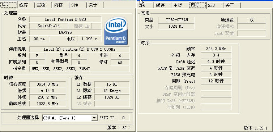This screenshot has height=132, width=273.
Task: Click the empty 增强模式 field
Action: [252, 26]
